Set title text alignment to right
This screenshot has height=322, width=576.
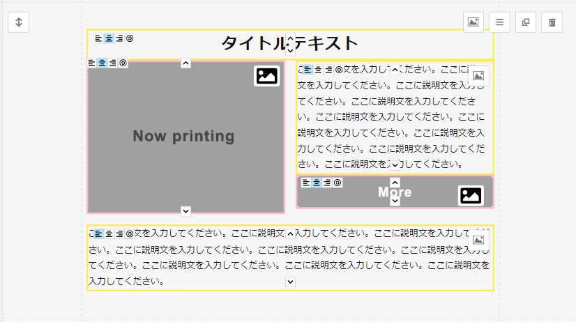[119, 38]
